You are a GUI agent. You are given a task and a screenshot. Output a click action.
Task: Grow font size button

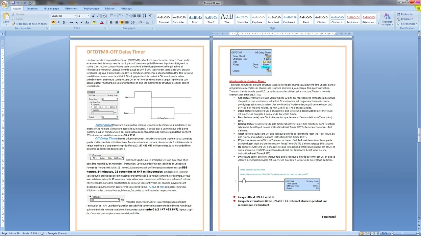(x=93, y=16)
